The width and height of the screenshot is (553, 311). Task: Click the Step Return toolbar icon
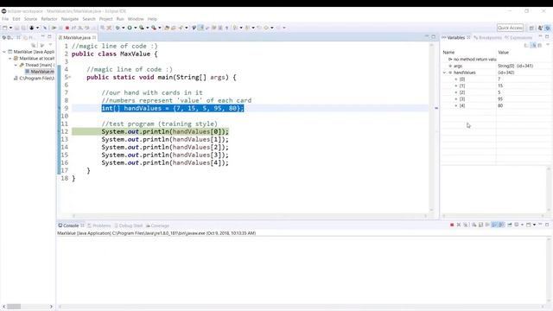point(86,28)
